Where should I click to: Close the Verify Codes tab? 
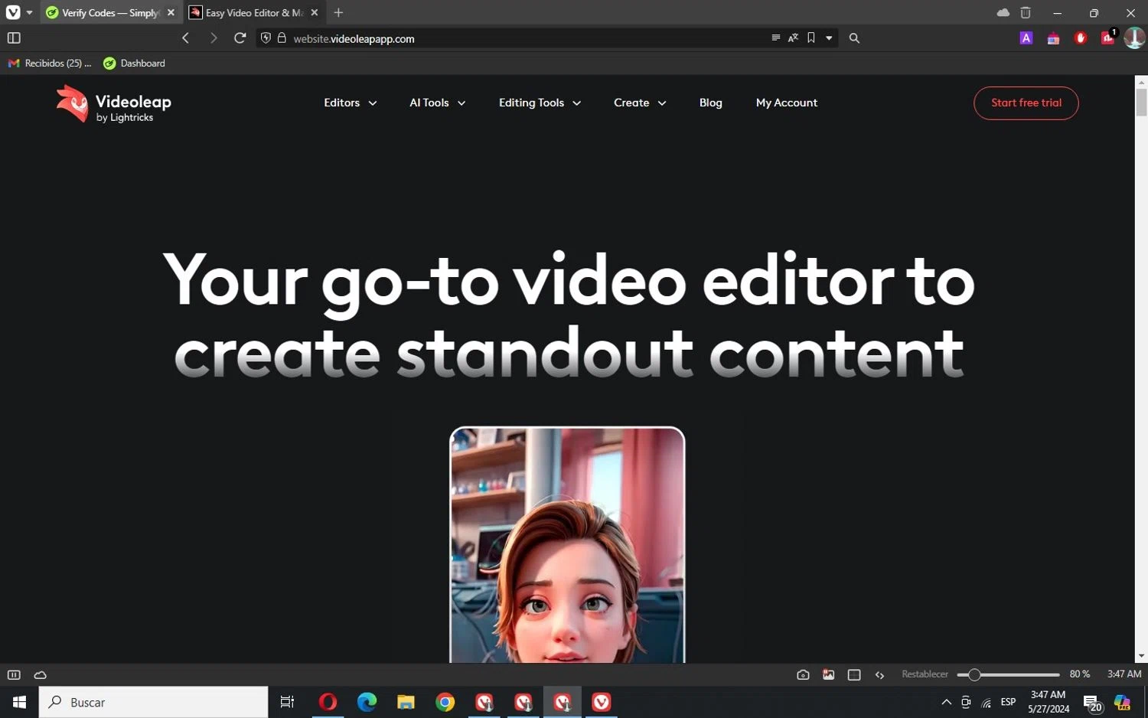point(171,13)
